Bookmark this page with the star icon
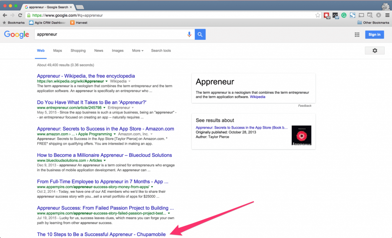Screen dimensions: 392x238 (318, 15)
